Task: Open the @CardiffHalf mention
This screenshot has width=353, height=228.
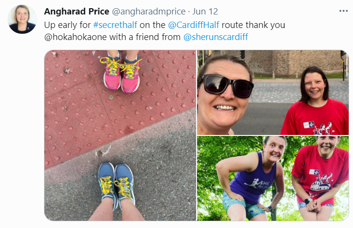Action: (x=194, y=25)
